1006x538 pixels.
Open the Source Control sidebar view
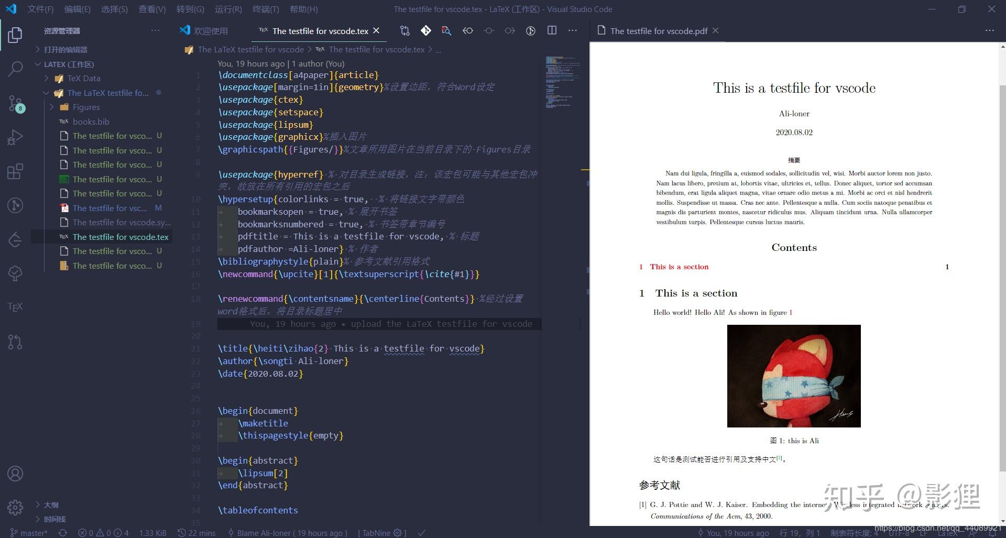click(x=15, y=103)
